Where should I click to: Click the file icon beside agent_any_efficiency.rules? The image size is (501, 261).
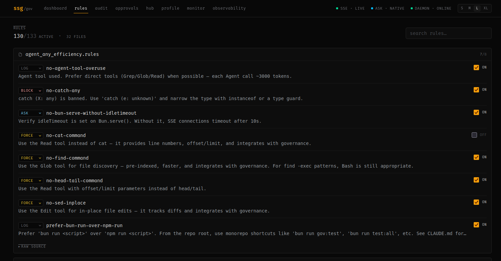[20, 55]
